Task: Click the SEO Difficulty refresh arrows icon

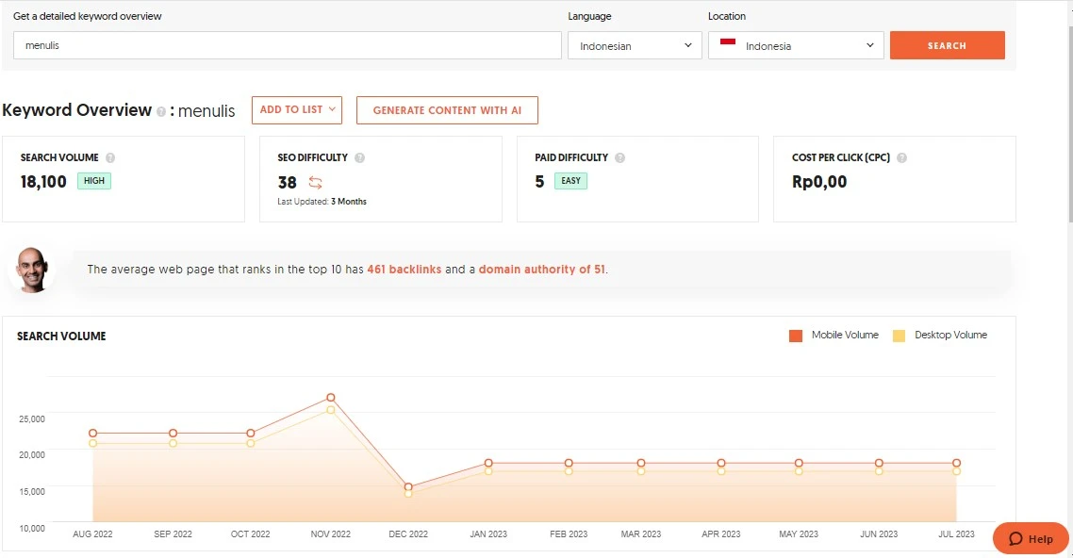Action: [315, 183]
